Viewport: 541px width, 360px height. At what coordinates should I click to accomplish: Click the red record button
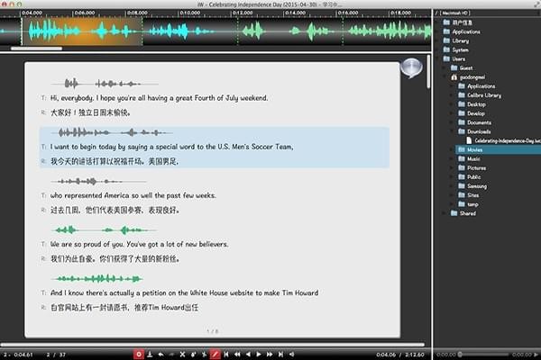point(139,354)
